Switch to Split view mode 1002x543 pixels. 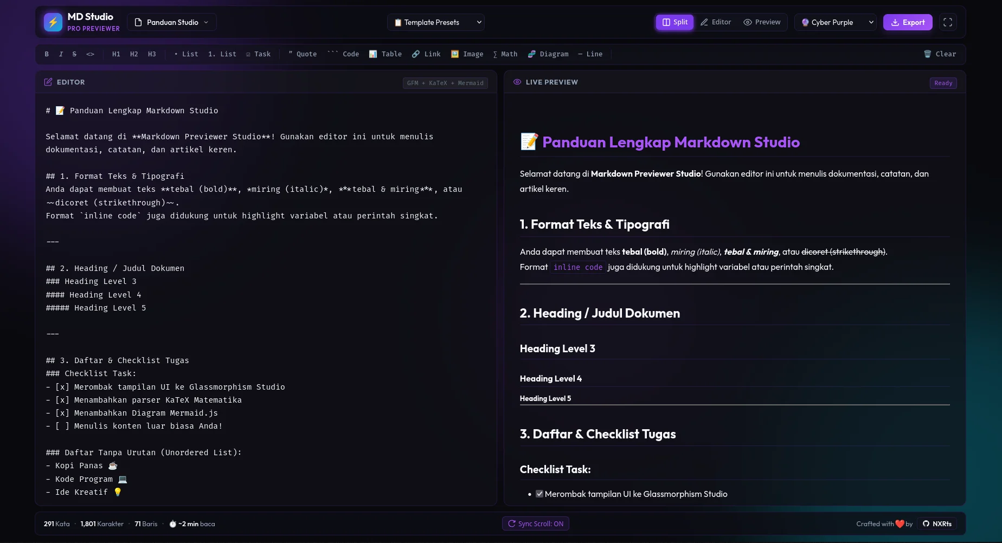point(675,22)
